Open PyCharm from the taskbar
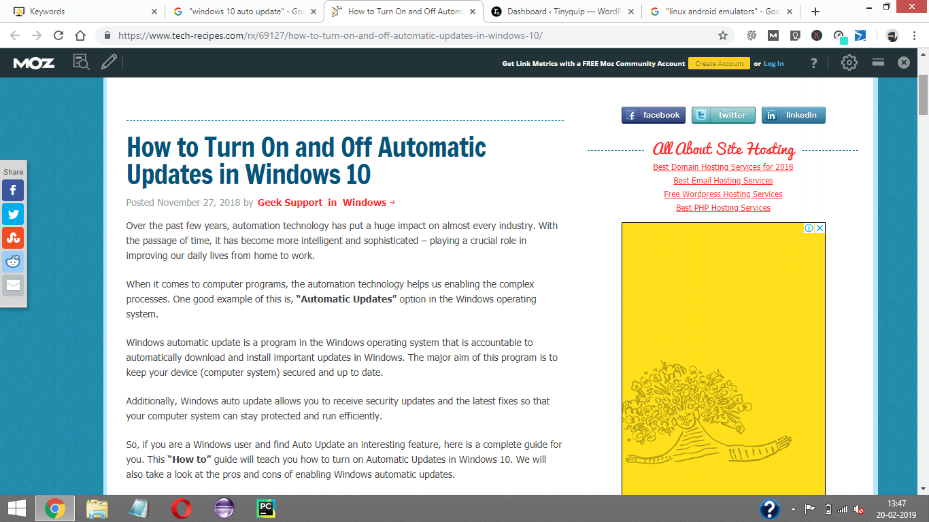Image resolution: width=929 pixels, height=522 pixels. 265,508
